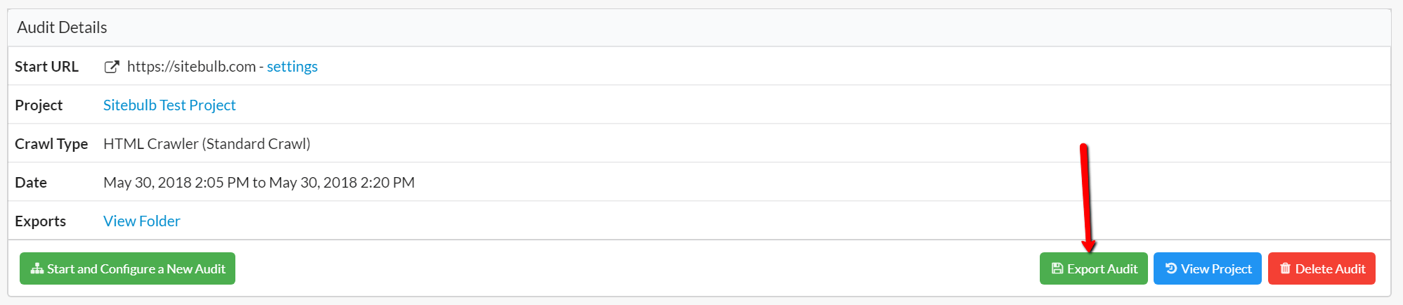The width and height of the screenshot is (1403, 305).
Task: Click the sitemap icon on New Audit button
Action: click(x=37, y=269)
